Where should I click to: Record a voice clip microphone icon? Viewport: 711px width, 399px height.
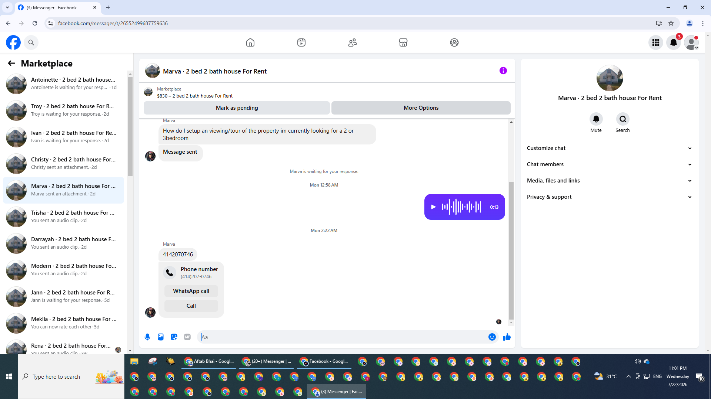point(147,337)
